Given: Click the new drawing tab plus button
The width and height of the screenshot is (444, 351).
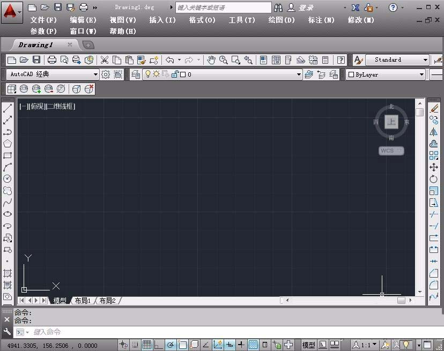Looking at the screenshot, I should pyautogui.click(x=88, y=45).
